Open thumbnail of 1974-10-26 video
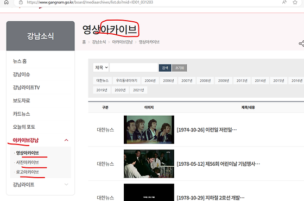This screenshot has height=201, width=304. tap(149, 130)
